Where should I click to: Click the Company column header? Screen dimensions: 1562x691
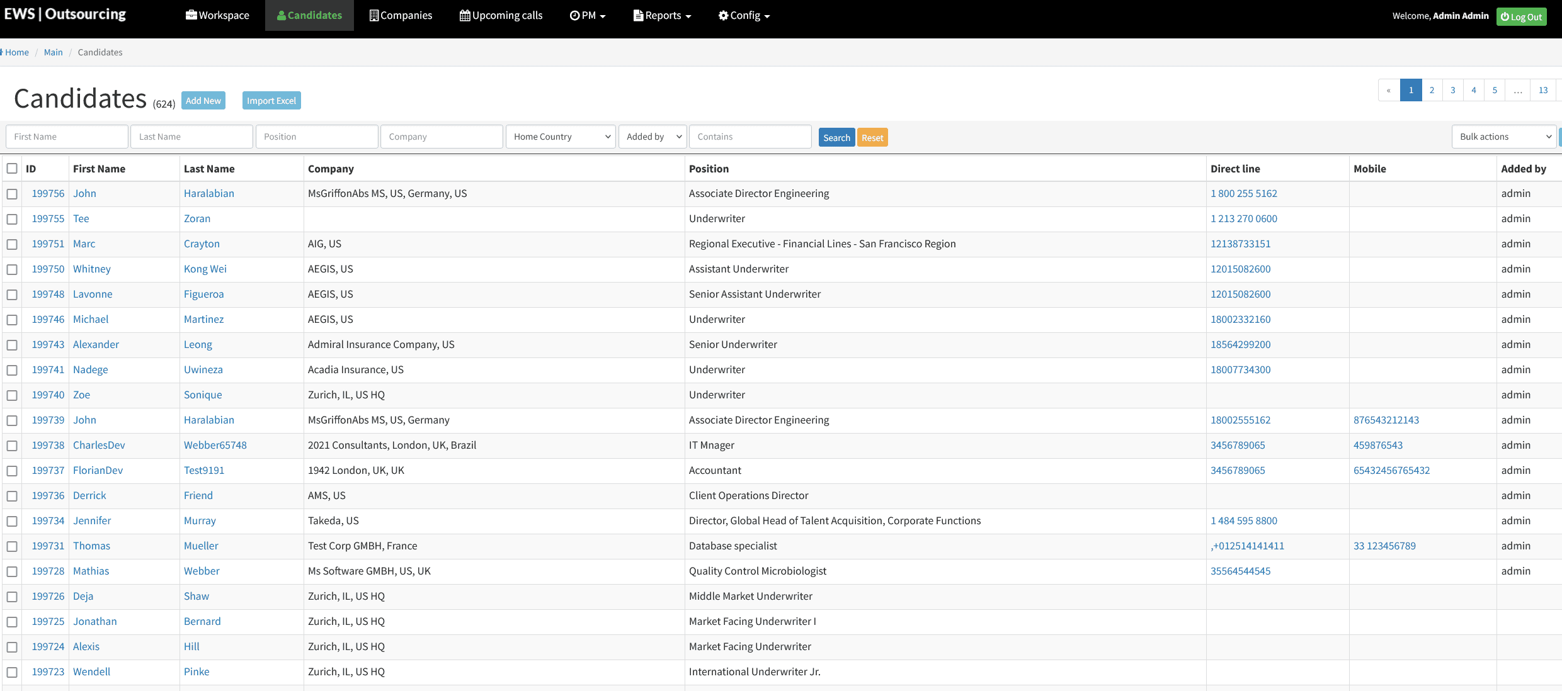coord(331,169)
